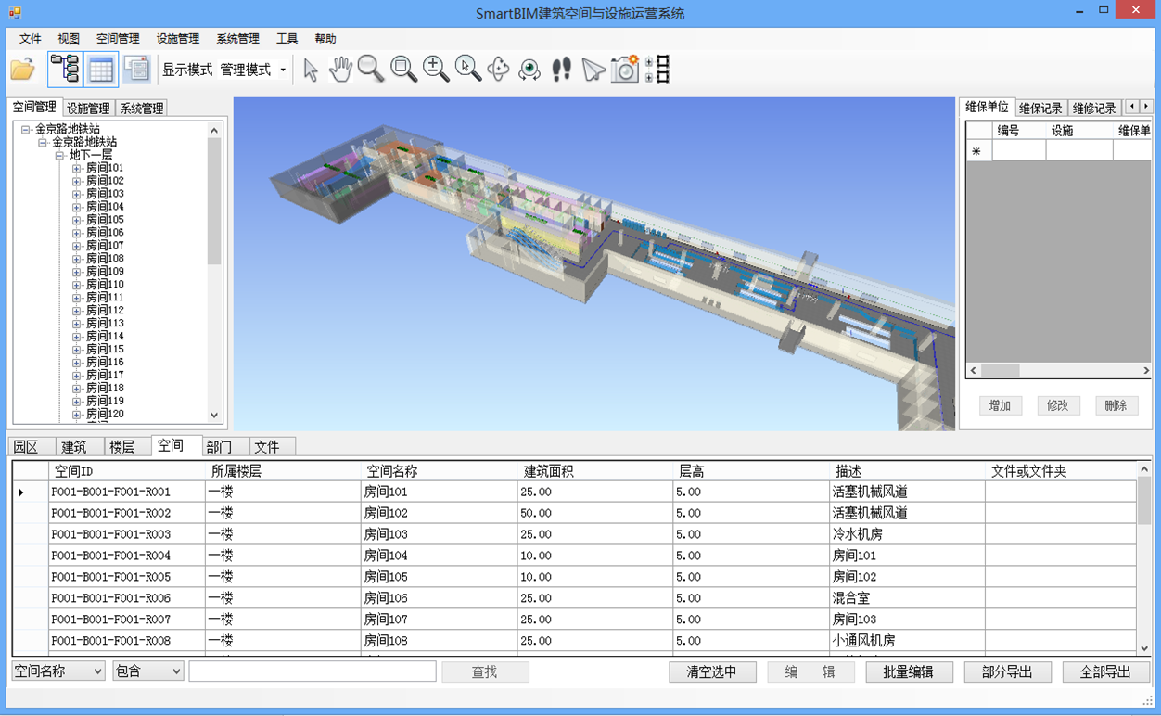
Task: Switch to the 楼层 tab
Action: click(122, 447)
